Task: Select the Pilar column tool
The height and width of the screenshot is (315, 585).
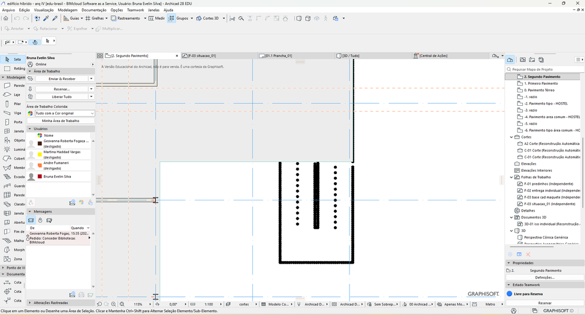Action: click(13, 104)
